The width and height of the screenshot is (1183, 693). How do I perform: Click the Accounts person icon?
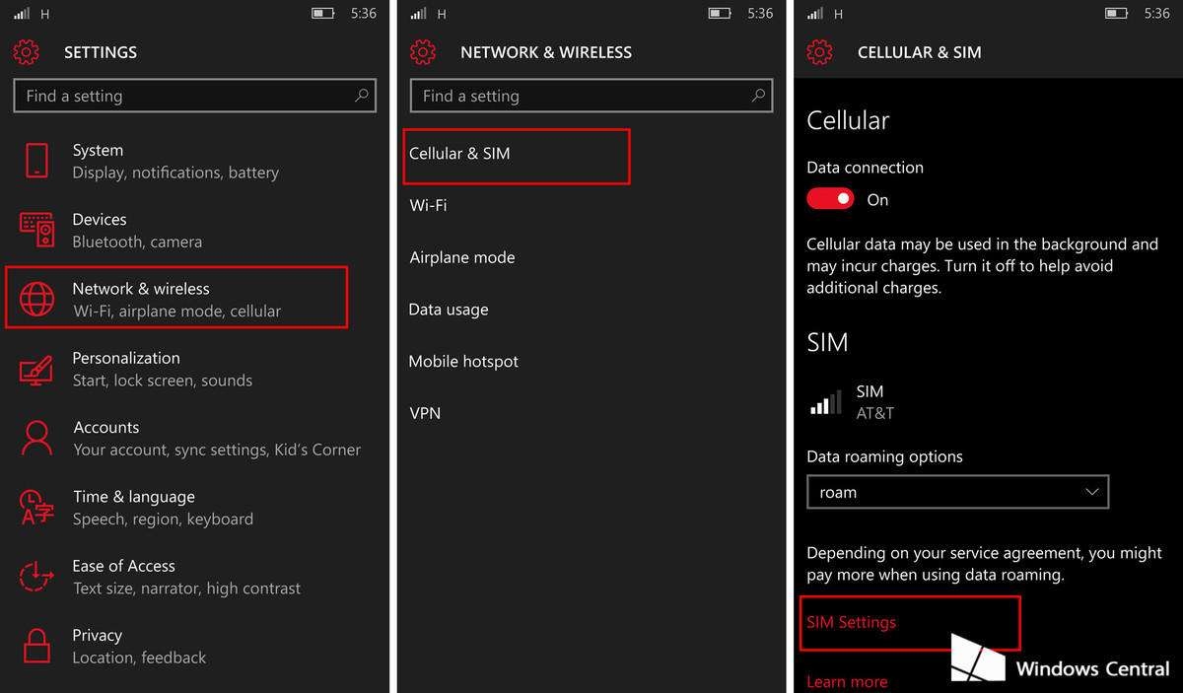36,438
